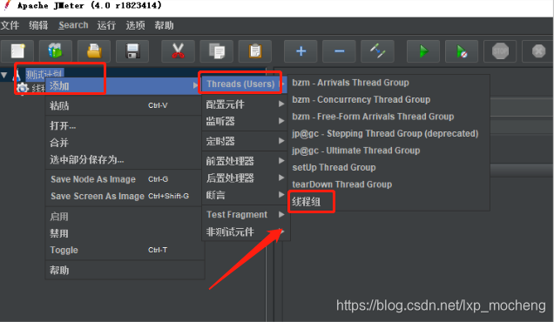Click the New test plan toolbar icon
Image resolution: width=554 pixels, height=322 pixels.
[x=17, y=51]
